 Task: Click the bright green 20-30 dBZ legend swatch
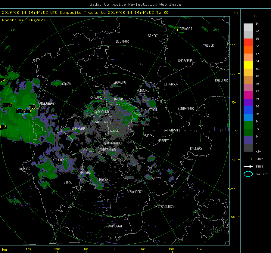[248, 125]
